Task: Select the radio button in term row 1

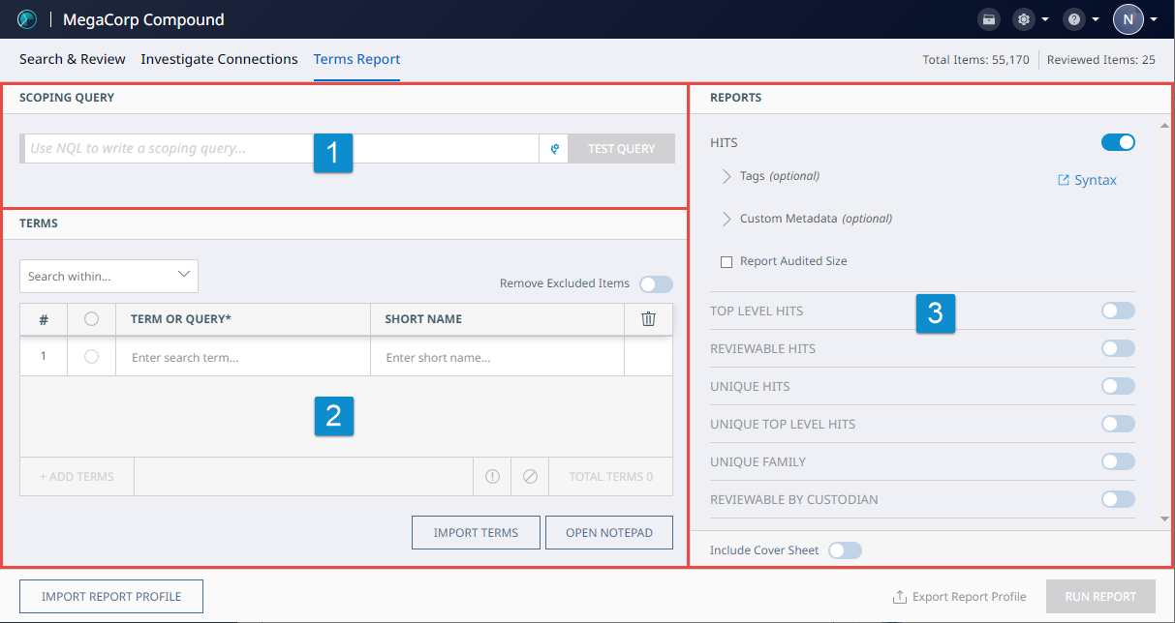Action: 91,357
